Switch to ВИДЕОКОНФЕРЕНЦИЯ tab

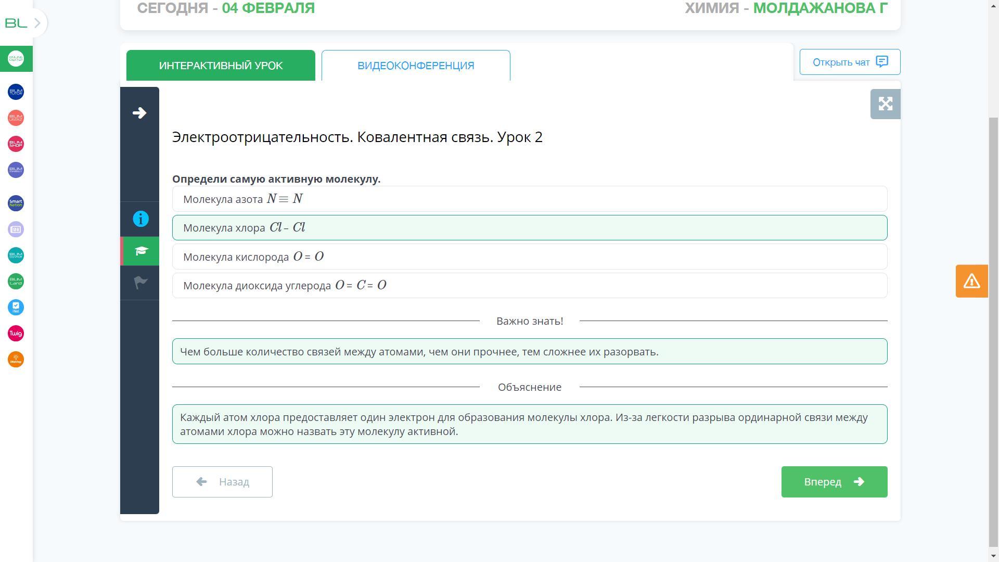415,66
